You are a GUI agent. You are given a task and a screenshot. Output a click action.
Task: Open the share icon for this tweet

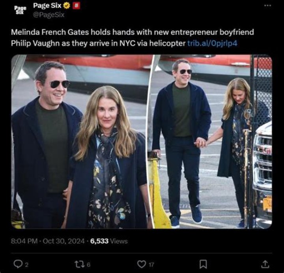coord(265,263)
